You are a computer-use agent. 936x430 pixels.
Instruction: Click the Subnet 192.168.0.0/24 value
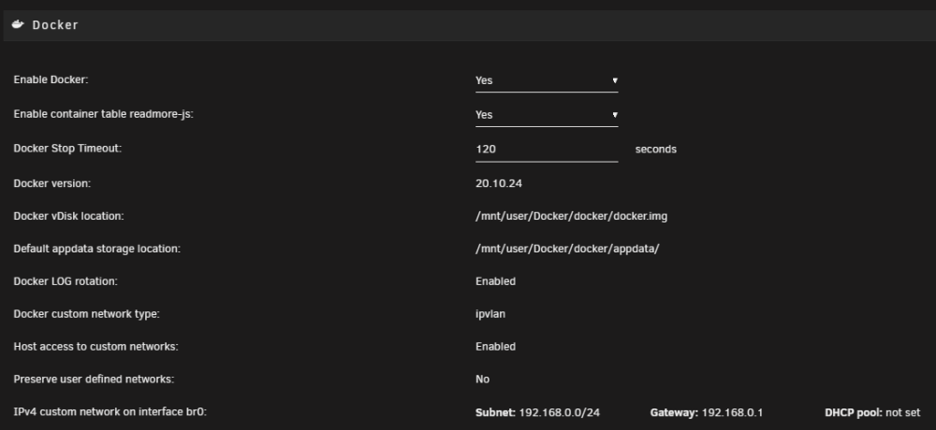[560, 412]
